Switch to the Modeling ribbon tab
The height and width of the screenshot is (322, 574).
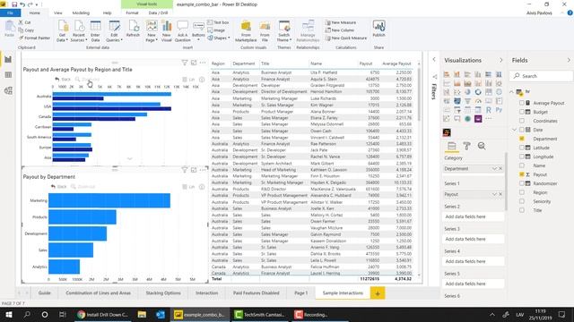81,13
